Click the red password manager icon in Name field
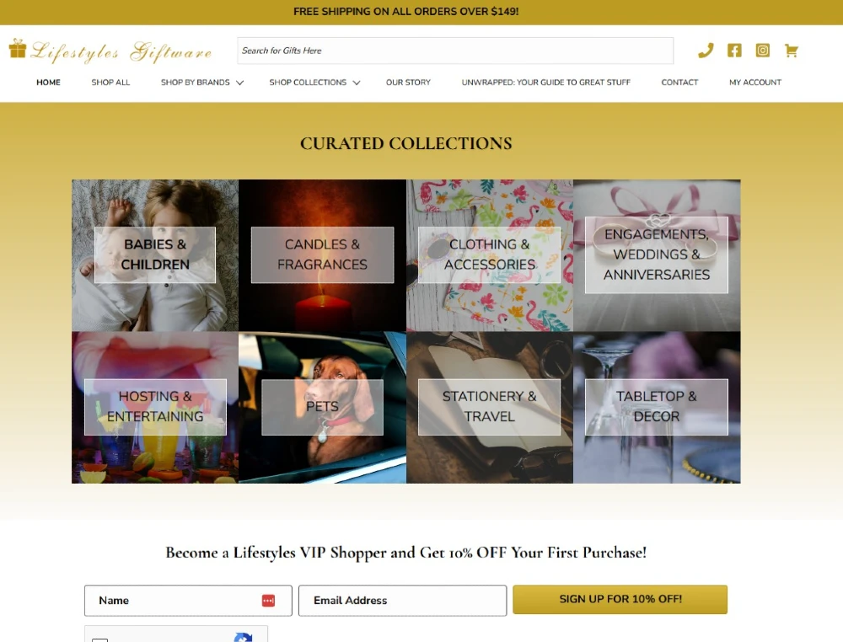This screenshot has width=843, height=642. [268, 600]
